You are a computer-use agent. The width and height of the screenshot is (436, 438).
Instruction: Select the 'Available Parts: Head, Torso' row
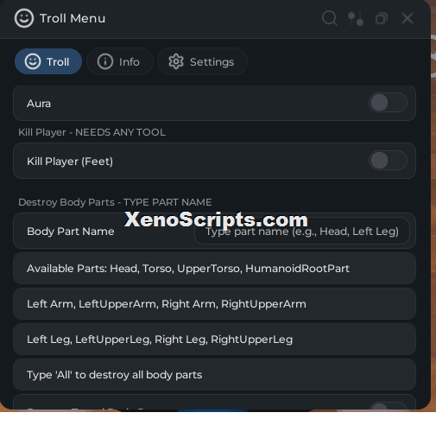tap(214, 269)
